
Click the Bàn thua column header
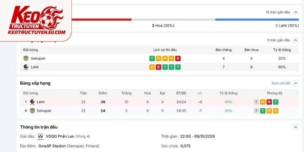point(252,50)
